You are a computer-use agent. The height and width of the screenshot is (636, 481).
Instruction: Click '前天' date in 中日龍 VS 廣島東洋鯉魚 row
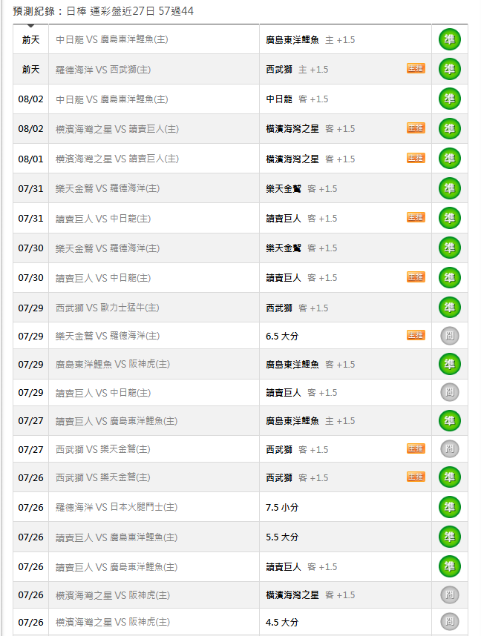[31, 40]
